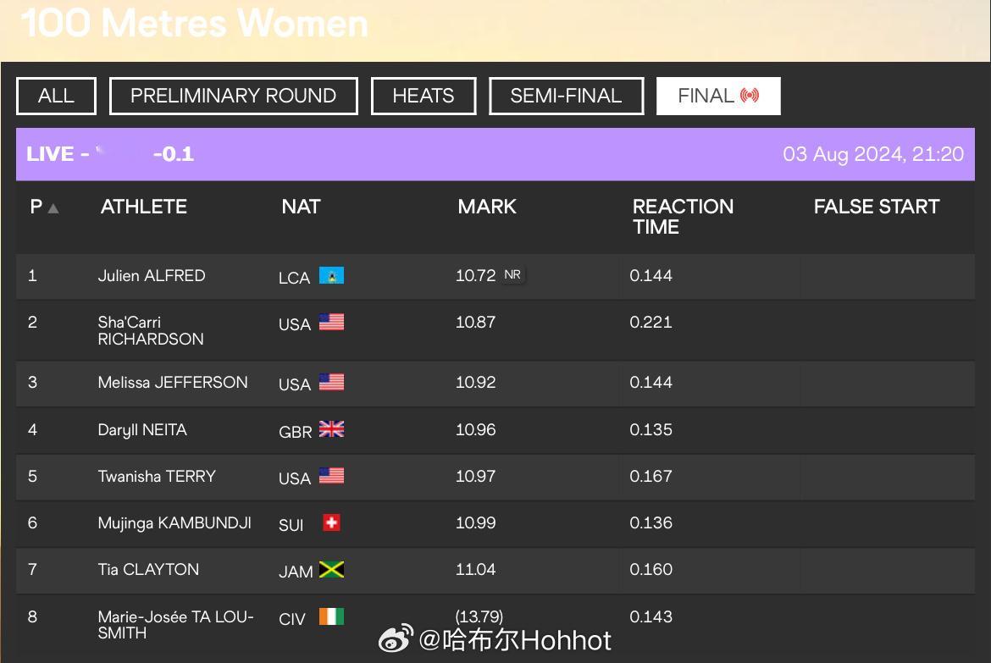Click the Switzerland flag icon
Screen dimensions: 991x663
coord(331,522)
